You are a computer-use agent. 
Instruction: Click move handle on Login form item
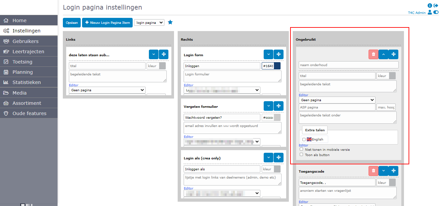278,55
